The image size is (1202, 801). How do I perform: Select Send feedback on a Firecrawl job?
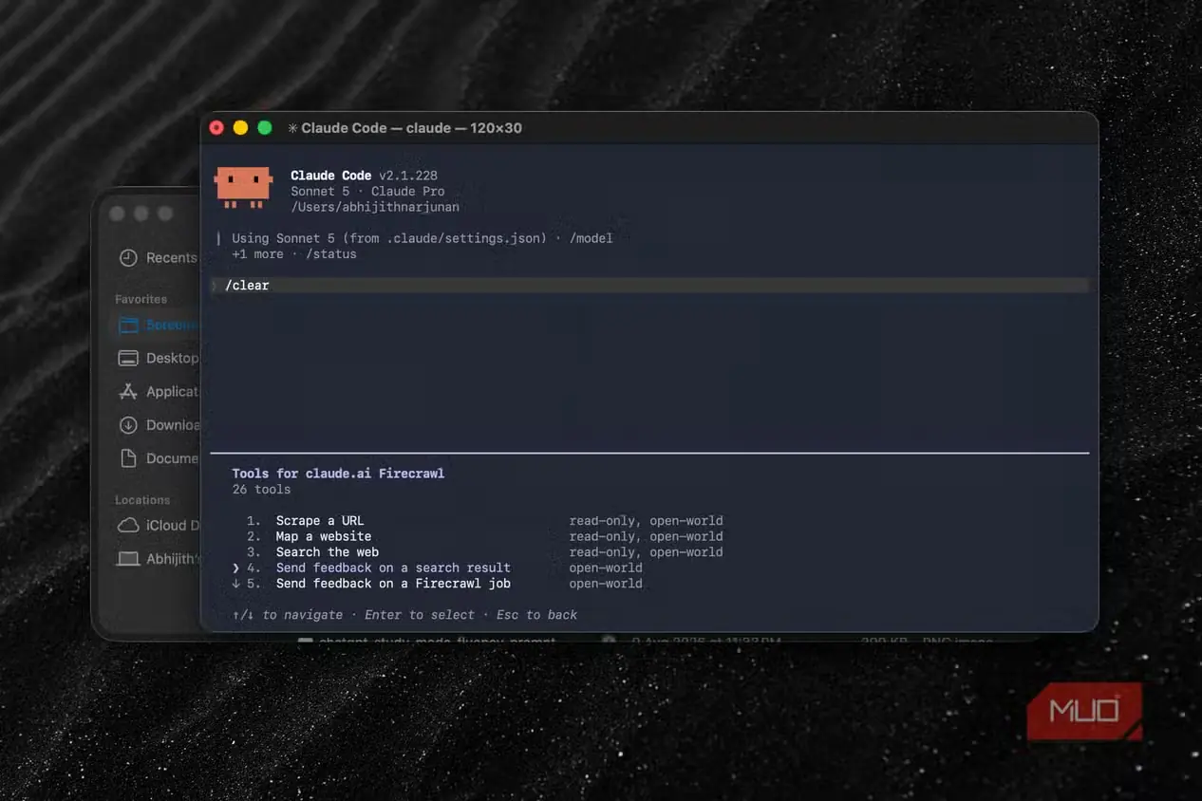click(393, 584)
